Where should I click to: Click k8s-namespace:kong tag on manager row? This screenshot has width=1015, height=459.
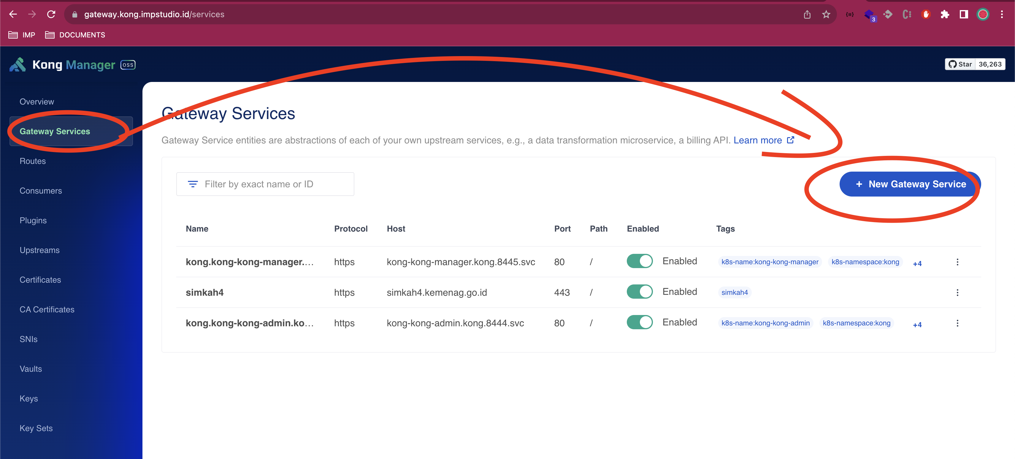(865, 262)
